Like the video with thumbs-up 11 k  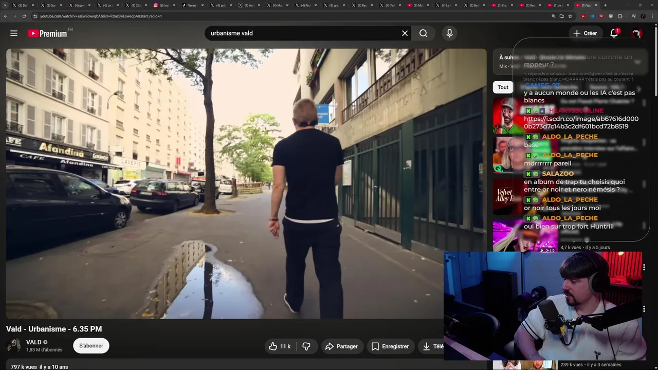(x=279, y=346)
